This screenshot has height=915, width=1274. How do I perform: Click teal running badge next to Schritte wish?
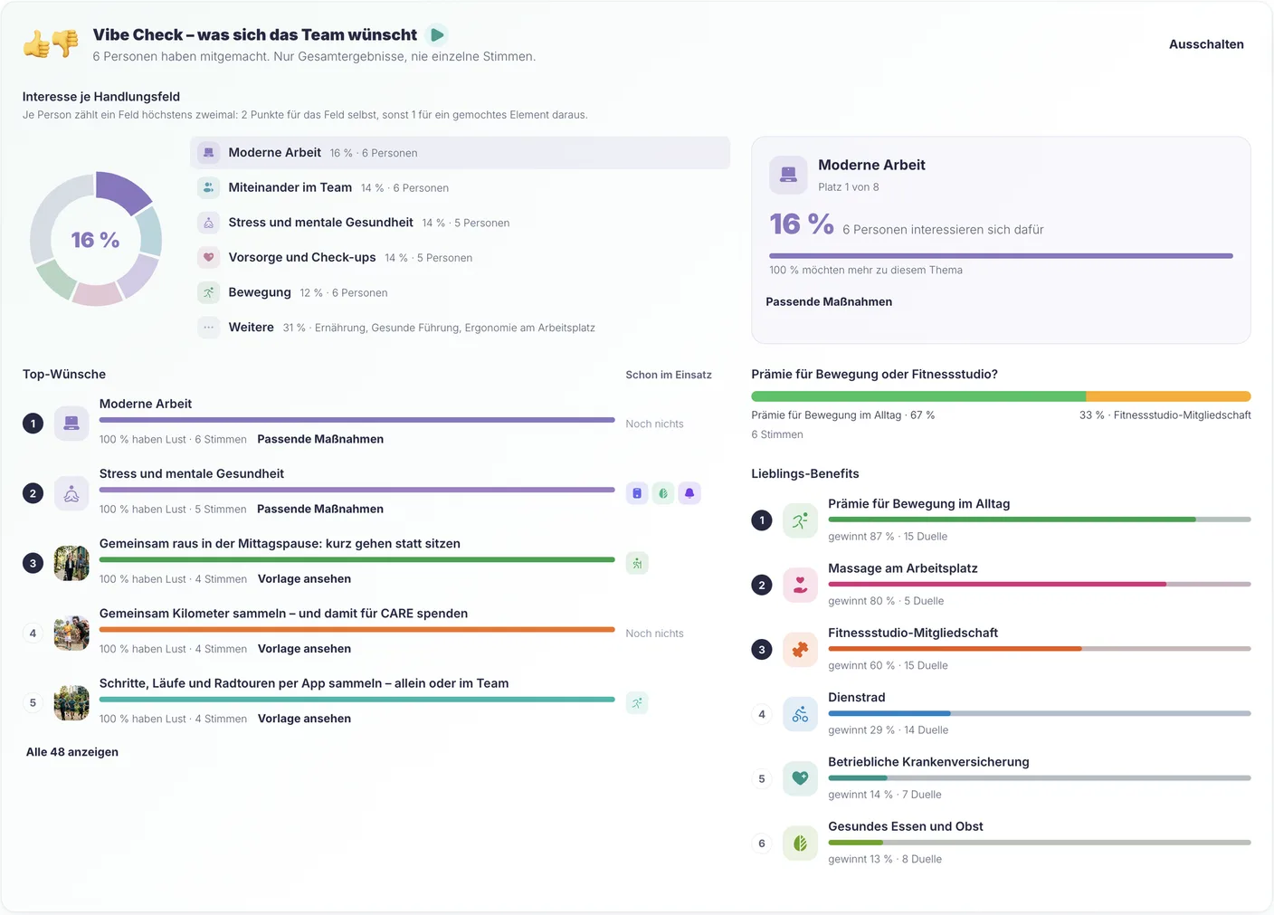637,703
